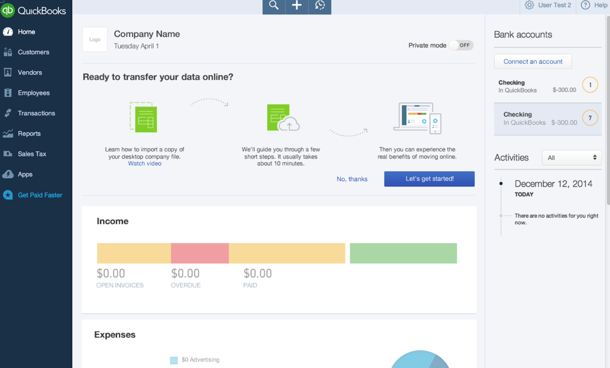Click the Sales Tax icon
610x368 pixels.
coord(8,154)
